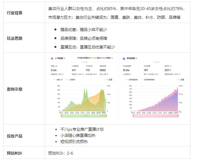The image size is (197, 165).
Task: Click the 玩法思路 row header
Action: [15, 38]
